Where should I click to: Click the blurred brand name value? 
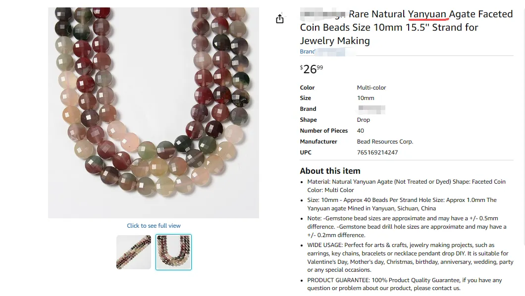click(371, 109)
